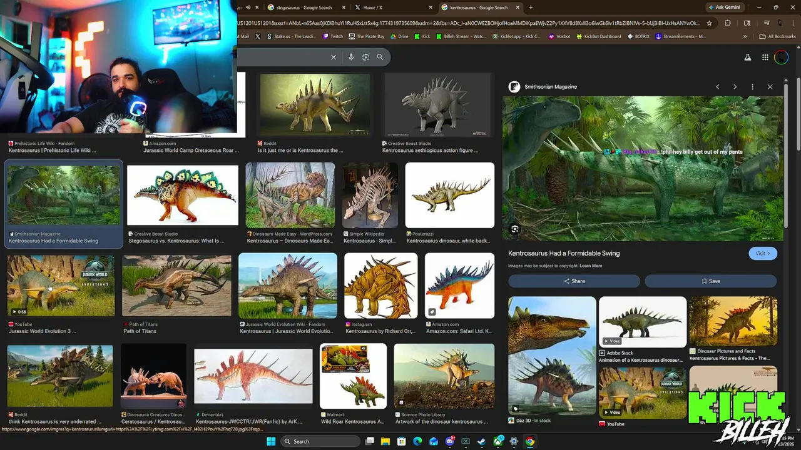Open a new browser tab
Viewport: 801px width, 450px height.
(531, 7)
